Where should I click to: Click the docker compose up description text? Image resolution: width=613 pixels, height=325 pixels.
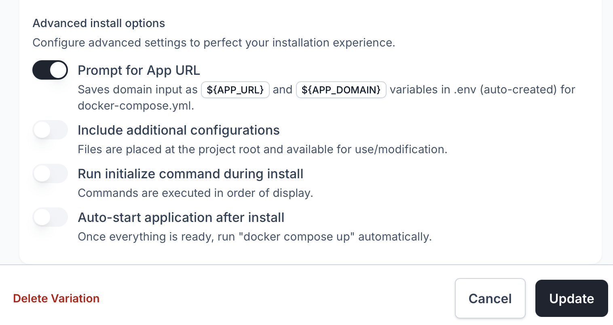click(x=255, y=236)
